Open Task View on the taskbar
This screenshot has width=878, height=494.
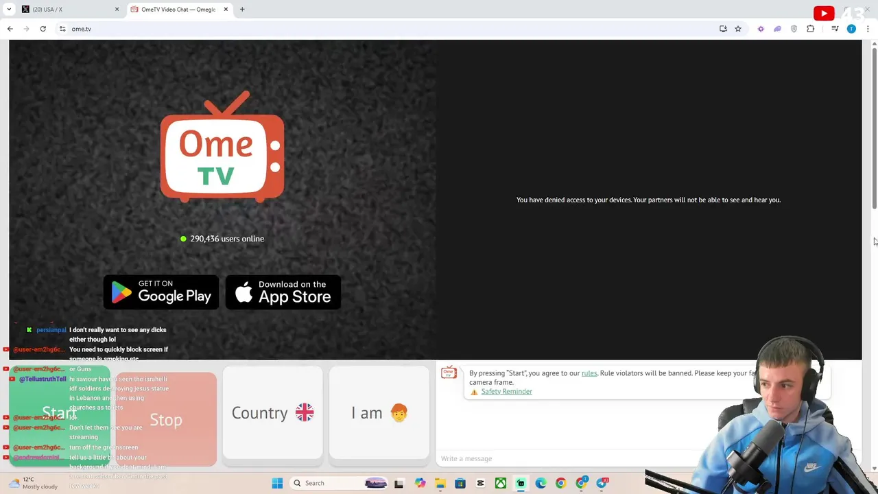click(x=399, y=483)
